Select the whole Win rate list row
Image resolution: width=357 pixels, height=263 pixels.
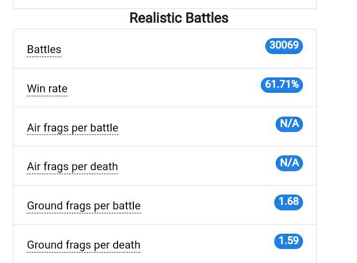(165, 88)
